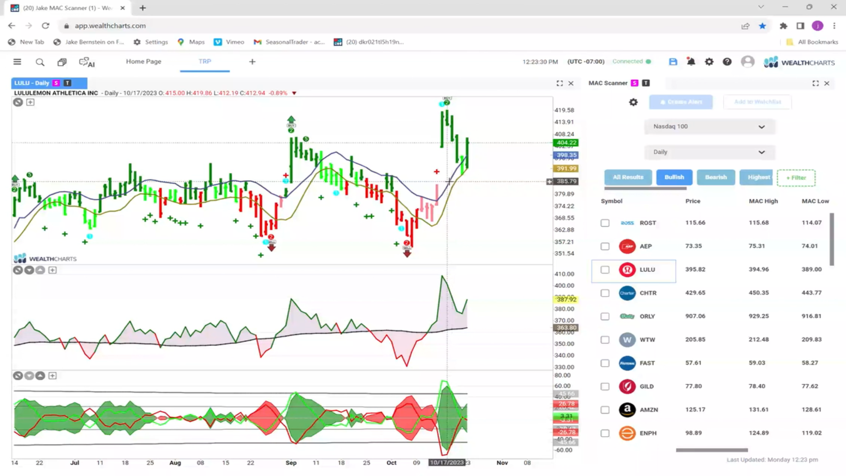Tick the CHTR checkbox
Viewport: 846px width, 476px height.
(605, 293)
